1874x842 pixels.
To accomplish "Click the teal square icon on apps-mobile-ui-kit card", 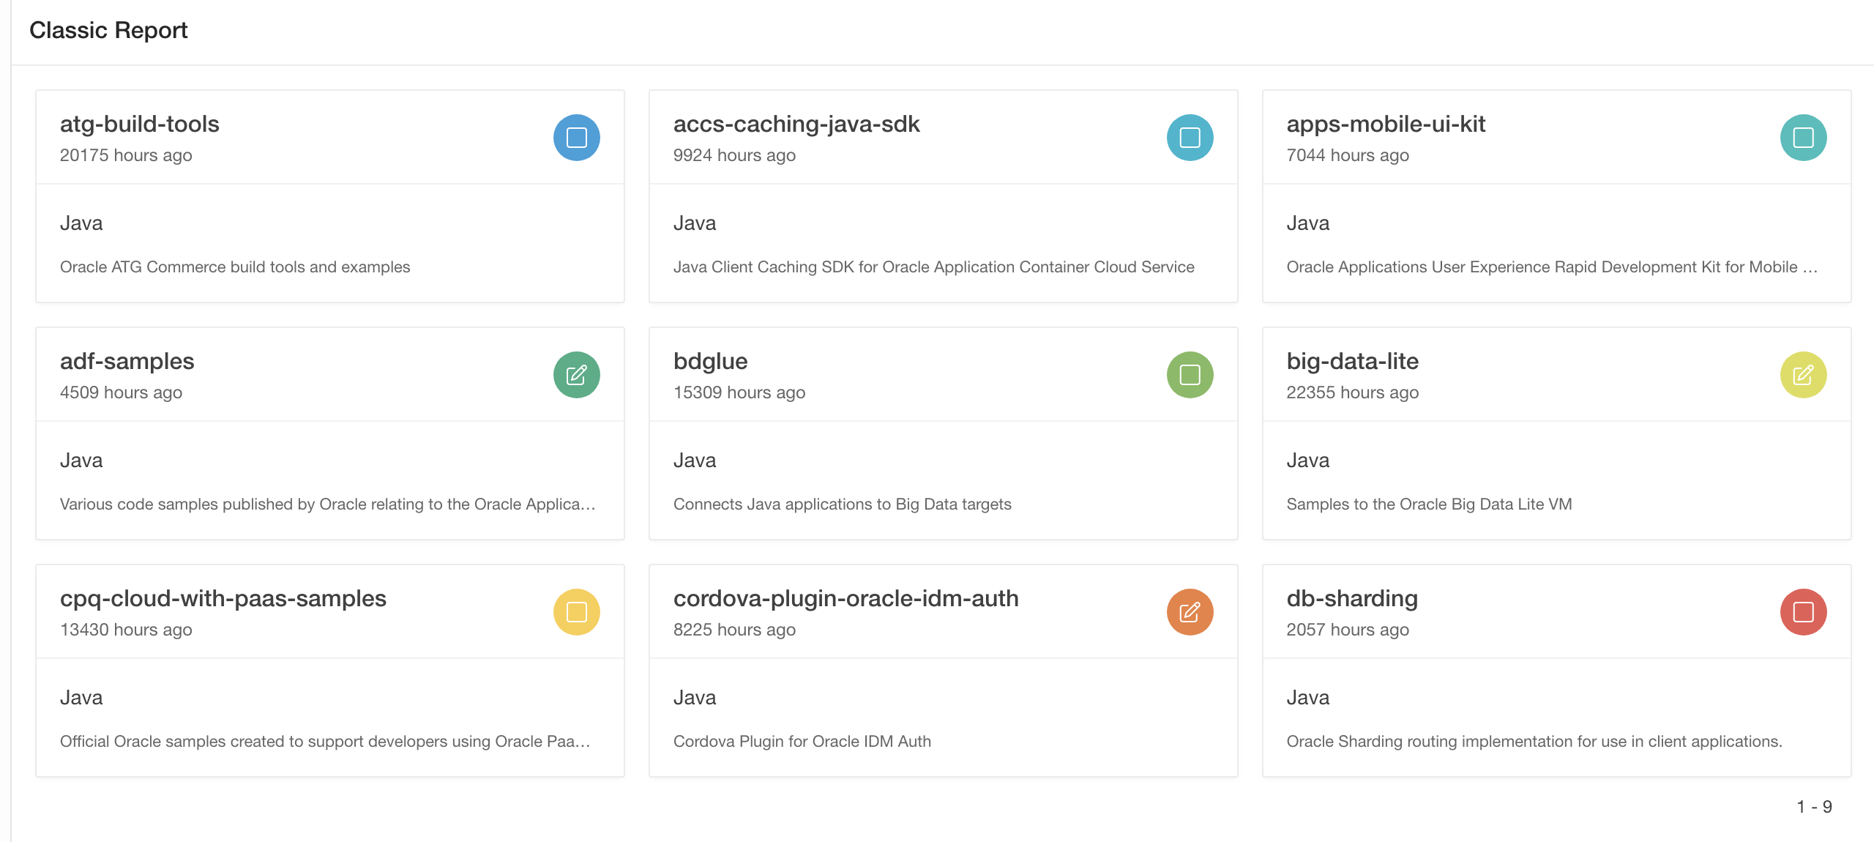I will [x=1803, y=138].
